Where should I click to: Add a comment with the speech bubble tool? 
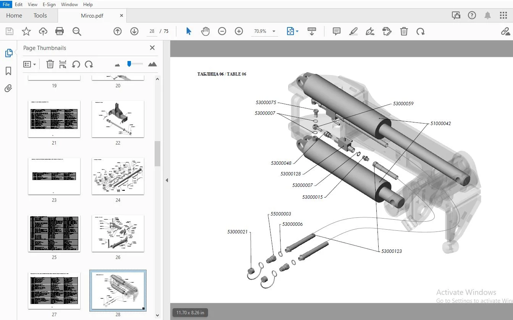click(x=337, y=31)
